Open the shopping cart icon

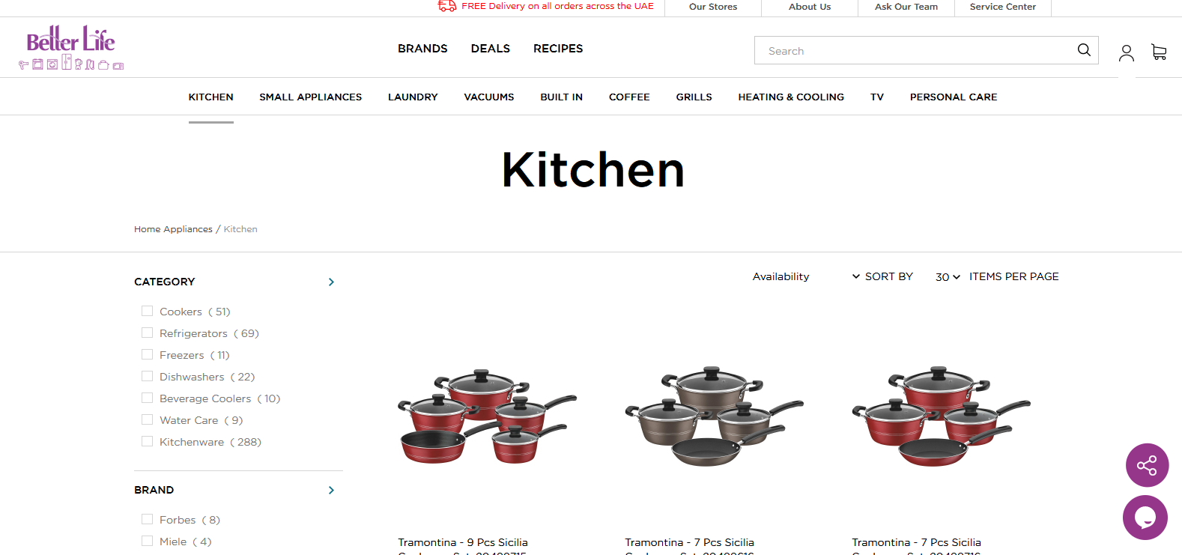click(x=1159, y=52)
